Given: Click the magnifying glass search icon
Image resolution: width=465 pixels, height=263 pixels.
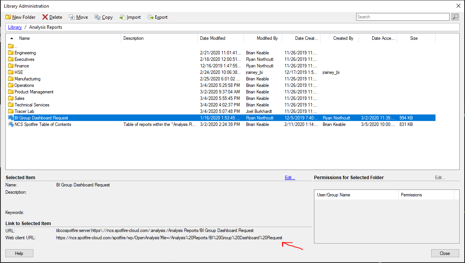Looking at the screenshot, I should tap(455, 17).
